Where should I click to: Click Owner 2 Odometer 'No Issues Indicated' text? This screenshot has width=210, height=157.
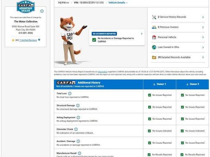(x=195, y=131)
